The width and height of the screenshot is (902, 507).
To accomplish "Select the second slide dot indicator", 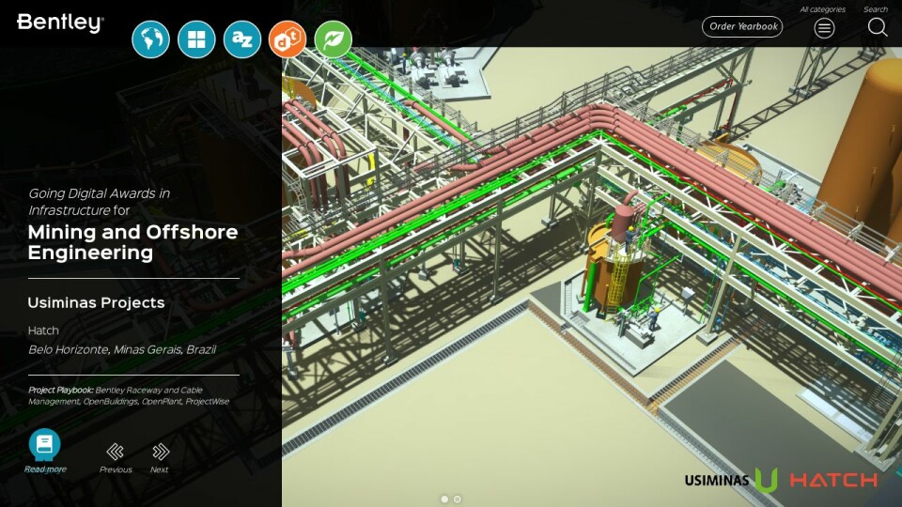I will click(457, 499).
